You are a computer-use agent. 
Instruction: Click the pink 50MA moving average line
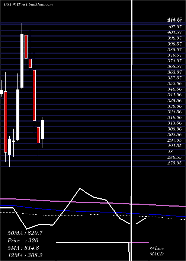pyautogui.click(x=93, y=202)
